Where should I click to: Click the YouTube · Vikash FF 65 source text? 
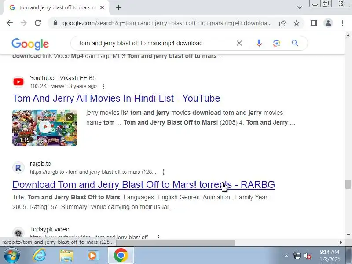[62, 78]
